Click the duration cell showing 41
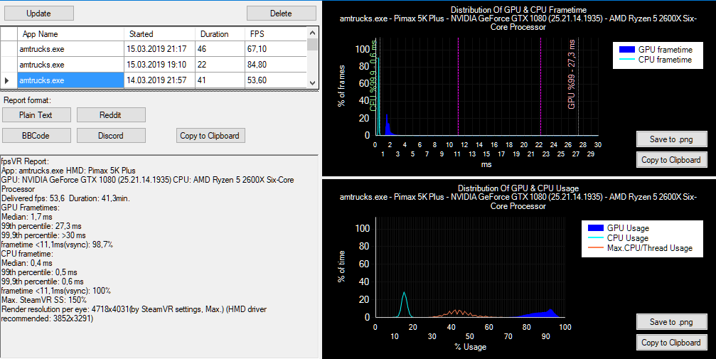The image size is (716, 359). tap(220, 80)
